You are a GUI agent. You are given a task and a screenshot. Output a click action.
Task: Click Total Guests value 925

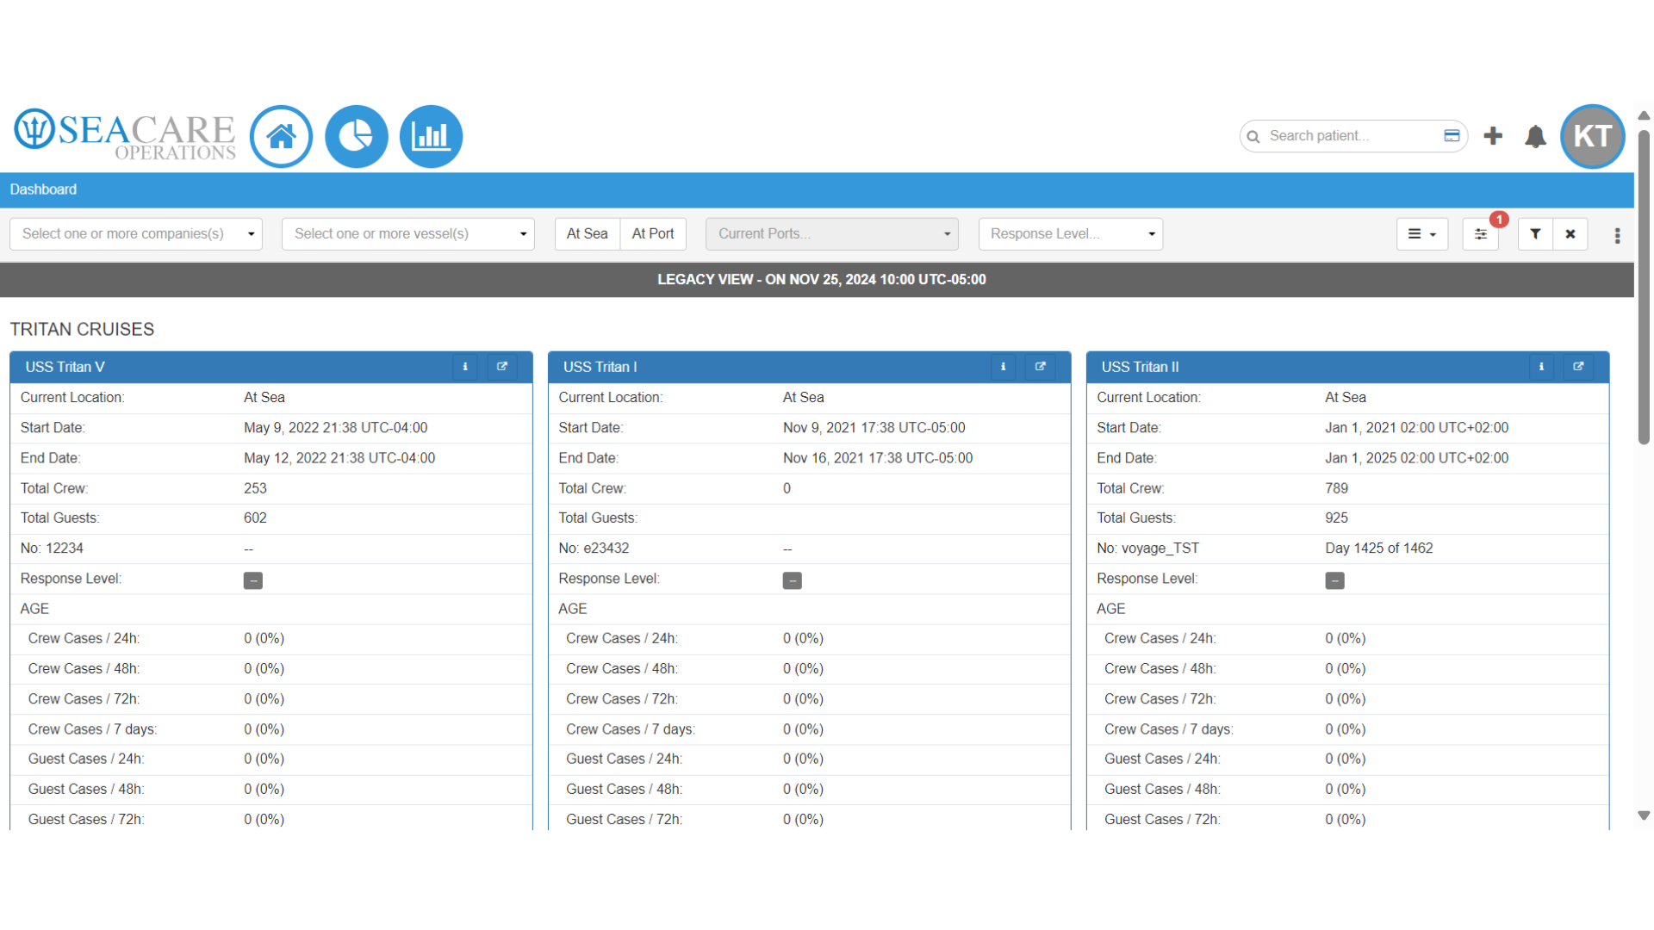[x=1337, y=518]
